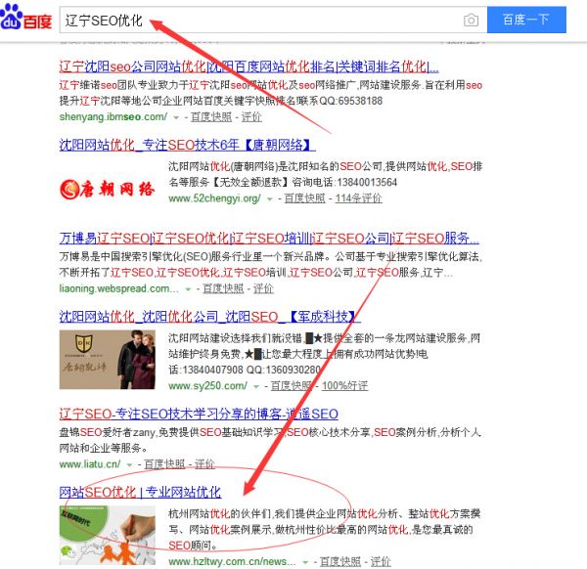Expand dropdown arrow beside www.liatu.cn

pyautogui.click(x=129, y=465)
